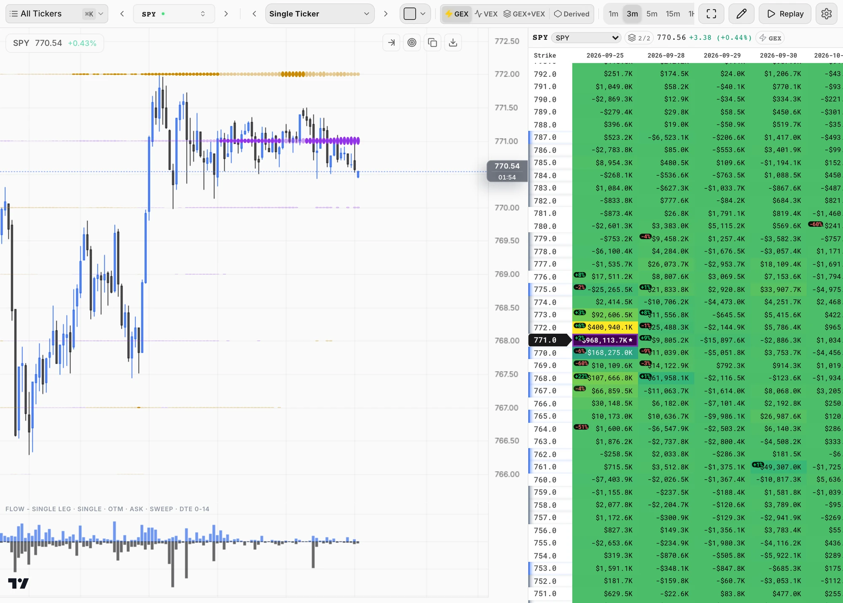This screenshot has width=843, height=603.
Task: Click the -$15,897.6K cell at strike 771
Action: 722,340
